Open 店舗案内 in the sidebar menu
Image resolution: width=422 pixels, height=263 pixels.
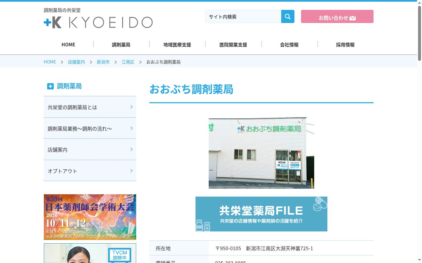click(90, 150)
